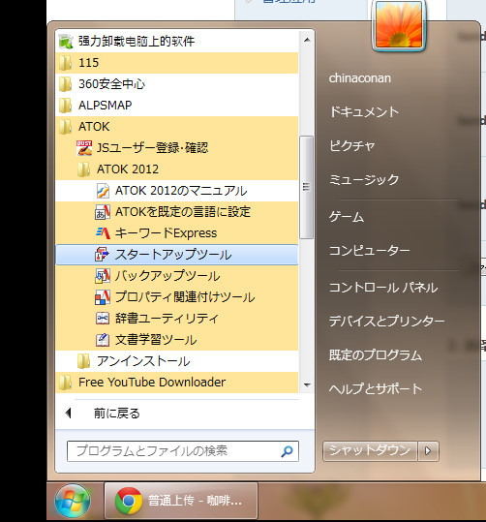This screenshot has width=486, height=522.
Task: Launch 辞書ユーティリティ by its label
Action: click(167, 319)
